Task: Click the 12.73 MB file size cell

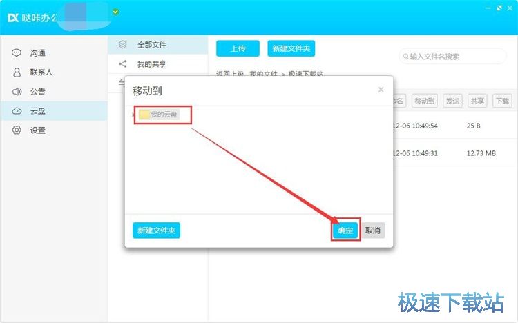Action: [x=481, y=153]
